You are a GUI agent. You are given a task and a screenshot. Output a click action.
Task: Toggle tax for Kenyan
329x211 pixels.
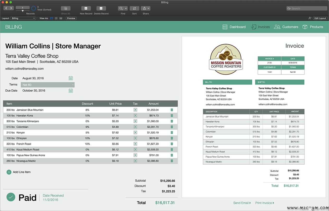point(135,133)
